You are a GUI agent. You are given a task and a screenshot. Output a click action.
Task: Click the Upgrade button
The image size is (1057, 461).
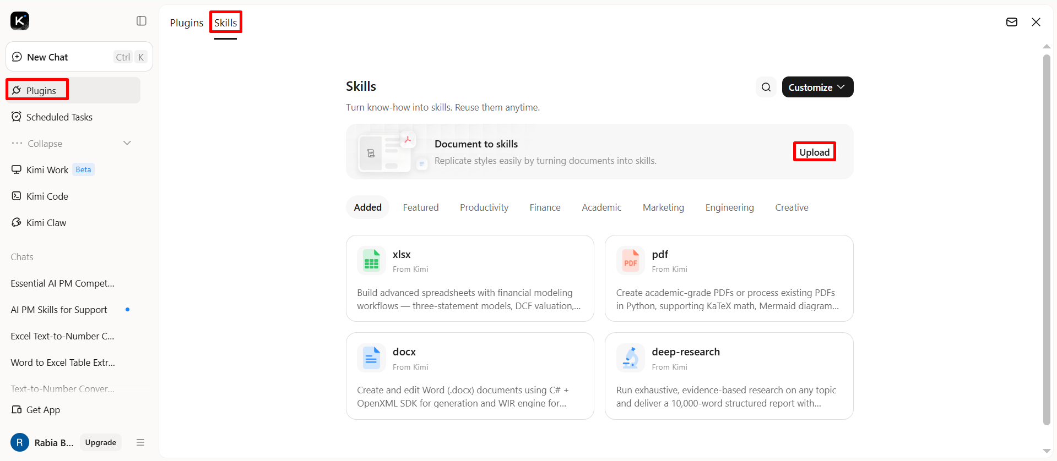tap(101, 442)
